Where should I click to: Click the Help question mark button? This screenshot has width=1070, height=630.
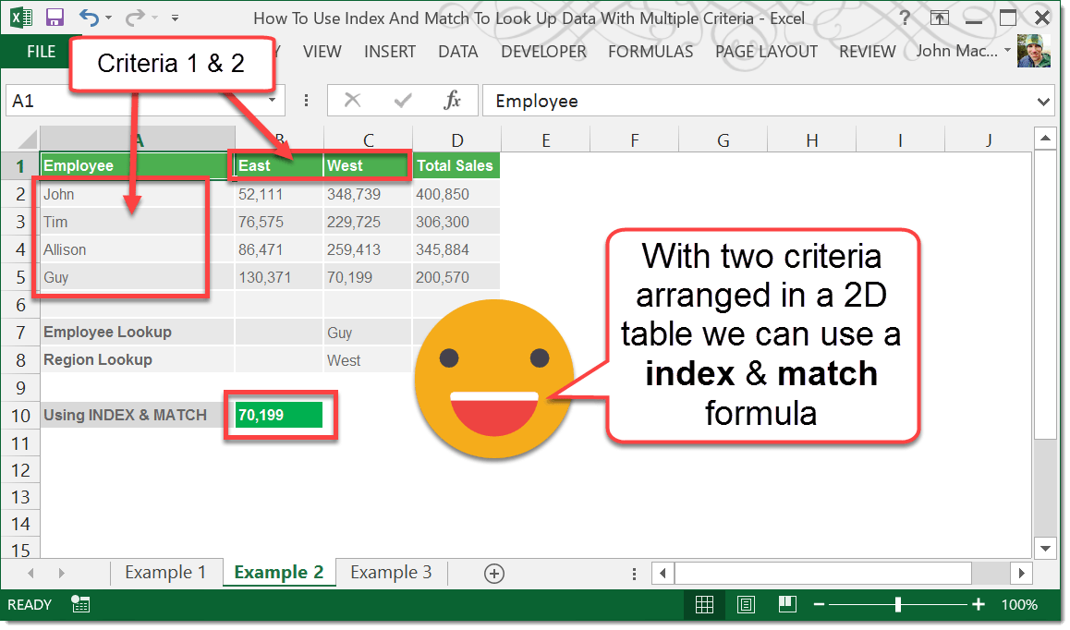coord(904,18)
